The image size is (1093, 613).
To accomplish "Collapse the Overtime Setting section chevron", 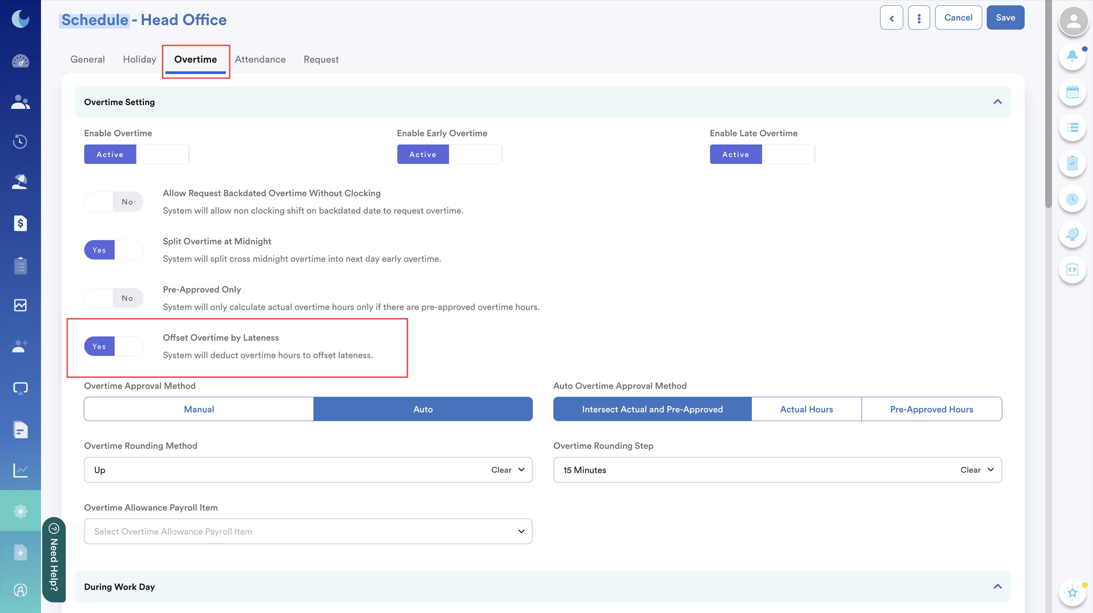I will tap(997, 102).
